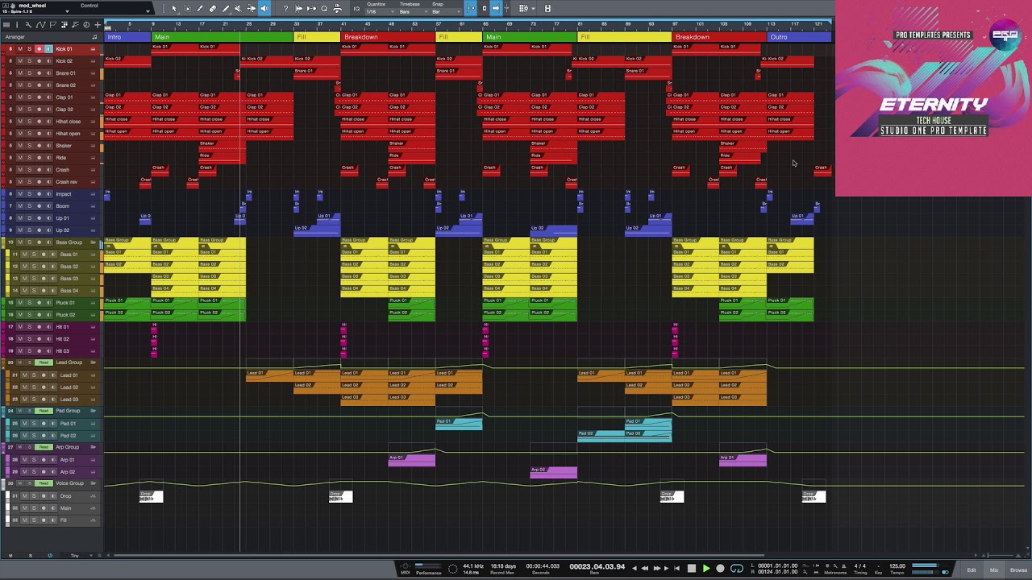Image resolution: width=1032 pixels, height=580 pixels.
Task: Solo the Kick 02 track
Action: click(x=30, y=60)
